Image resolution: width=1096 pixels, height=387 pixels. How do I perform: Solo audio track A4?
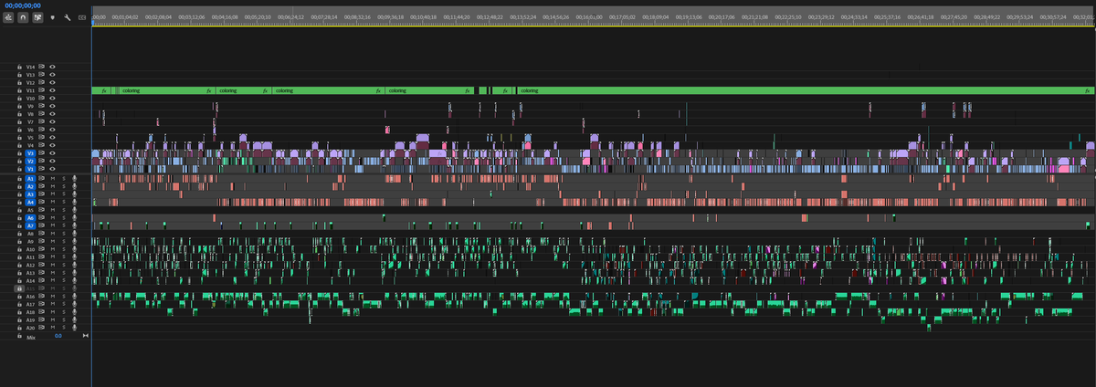(64, 202)
